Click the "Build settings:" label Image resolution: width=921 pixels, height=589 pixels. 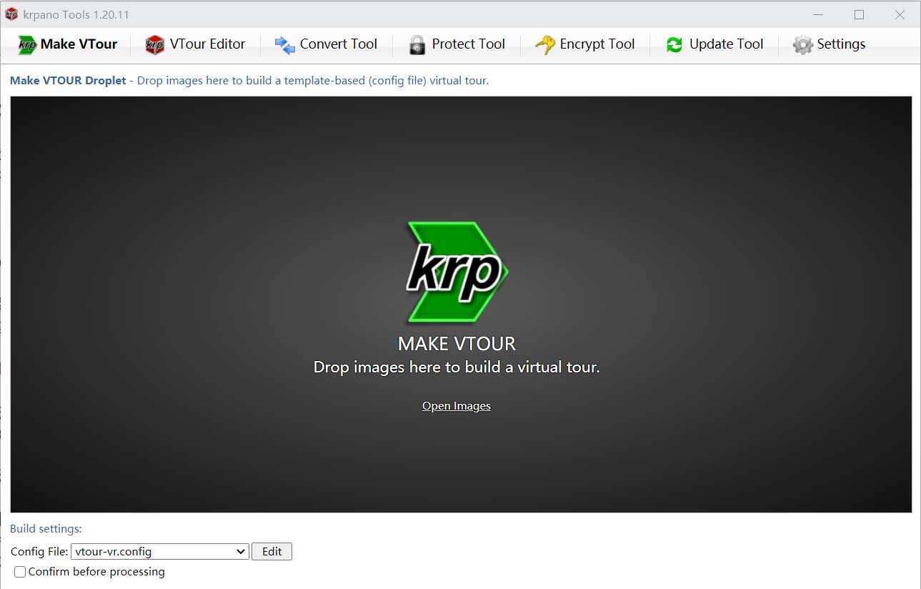[x=46, y=529]
